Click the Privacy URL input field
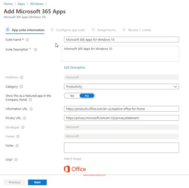The image size is (189, 188). coord(121,118)
